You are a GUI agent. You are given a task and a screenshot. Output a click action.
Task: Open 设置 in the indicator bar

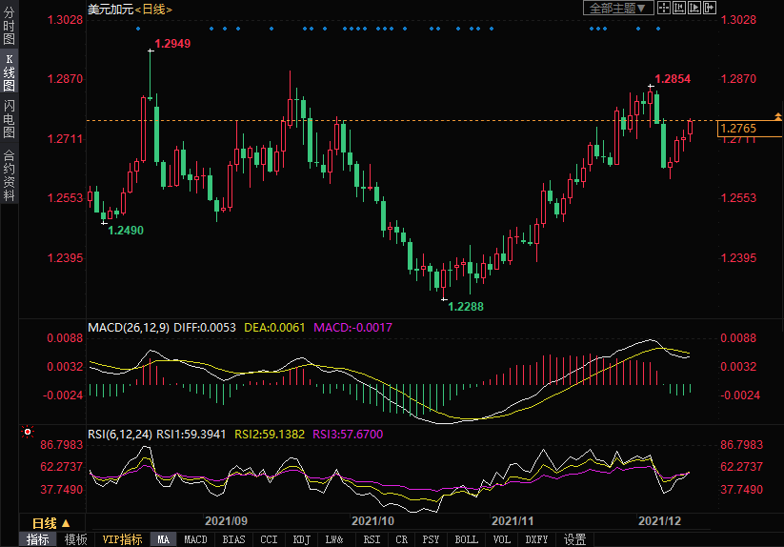tap(574, 539)
